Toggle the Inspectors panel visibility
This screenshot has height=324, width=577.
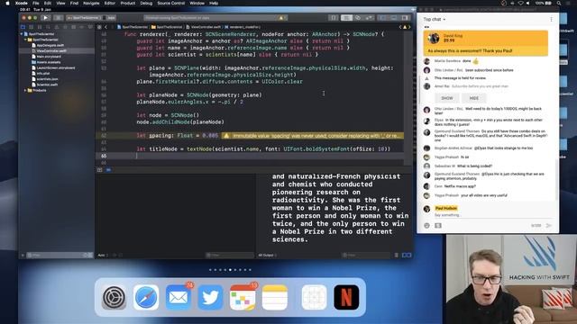[405, 18]
